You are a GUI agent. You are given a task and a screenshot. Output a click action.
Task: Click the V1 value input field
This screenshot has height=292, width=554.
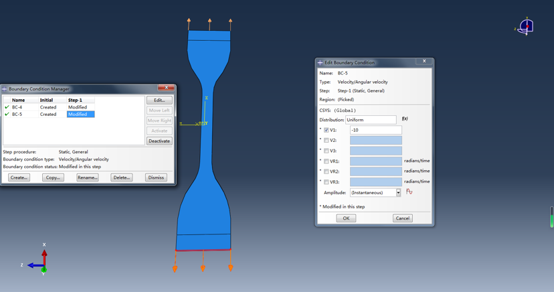(375, 130)
